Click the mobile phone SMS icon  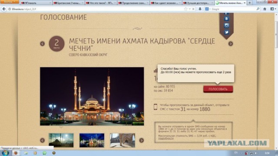[x=156, y=107]
